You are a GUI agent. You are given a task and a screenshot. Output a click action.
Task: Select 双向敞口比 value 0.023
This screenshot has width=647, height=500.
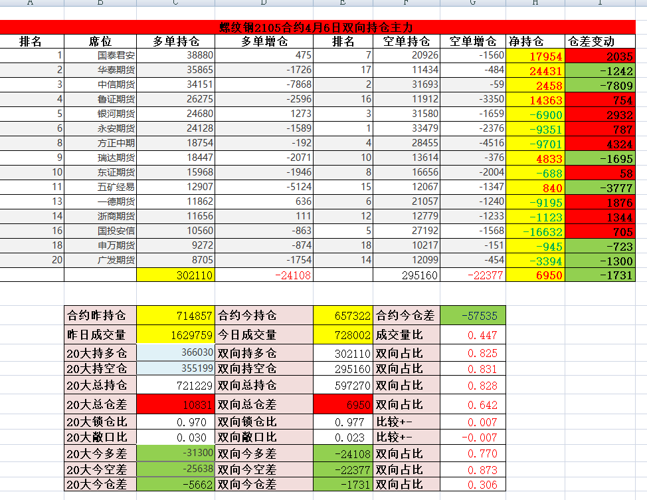(x=343, y=437)
